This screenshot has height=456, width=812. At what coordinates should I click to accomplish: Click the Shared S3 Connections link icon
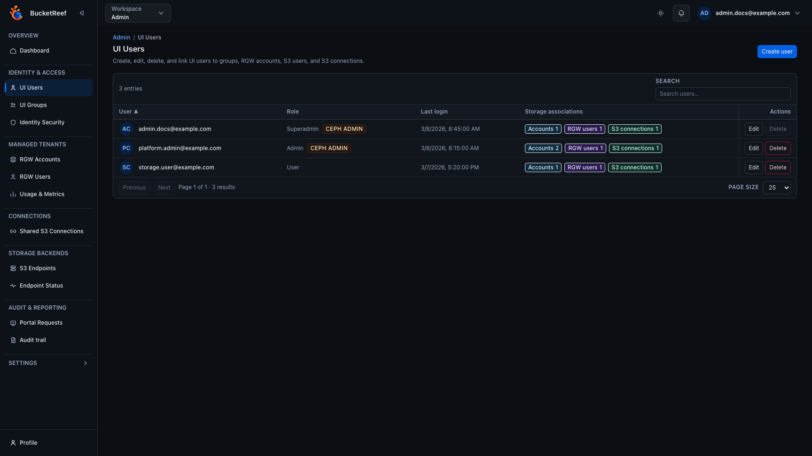13,231
